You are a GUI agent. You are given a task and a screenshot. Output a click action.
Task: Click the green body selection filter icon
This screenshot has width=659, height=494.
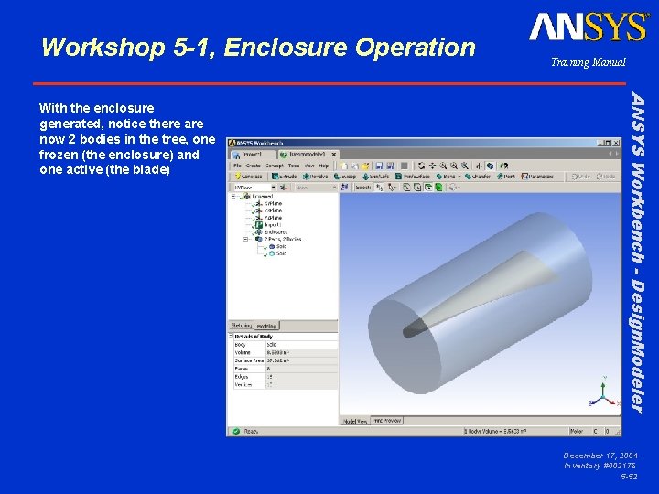(x=438, y=188)
